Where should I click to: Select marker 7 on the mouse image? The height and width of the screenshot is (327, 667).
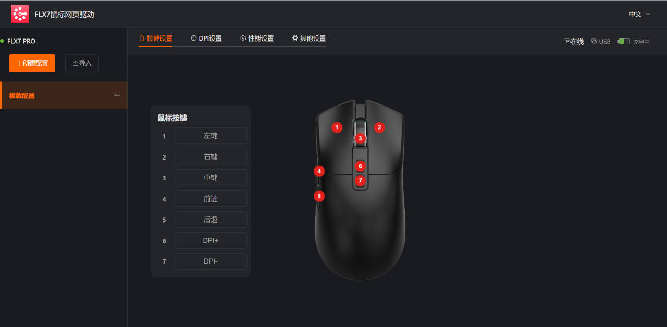(360, 180)
